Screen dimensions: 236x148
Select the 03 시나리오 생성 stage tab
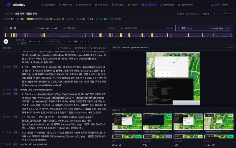(147, 28)
